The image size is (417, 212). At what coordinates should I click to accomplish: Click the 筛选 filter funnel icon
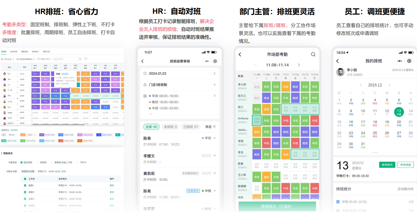click(214, 127)
